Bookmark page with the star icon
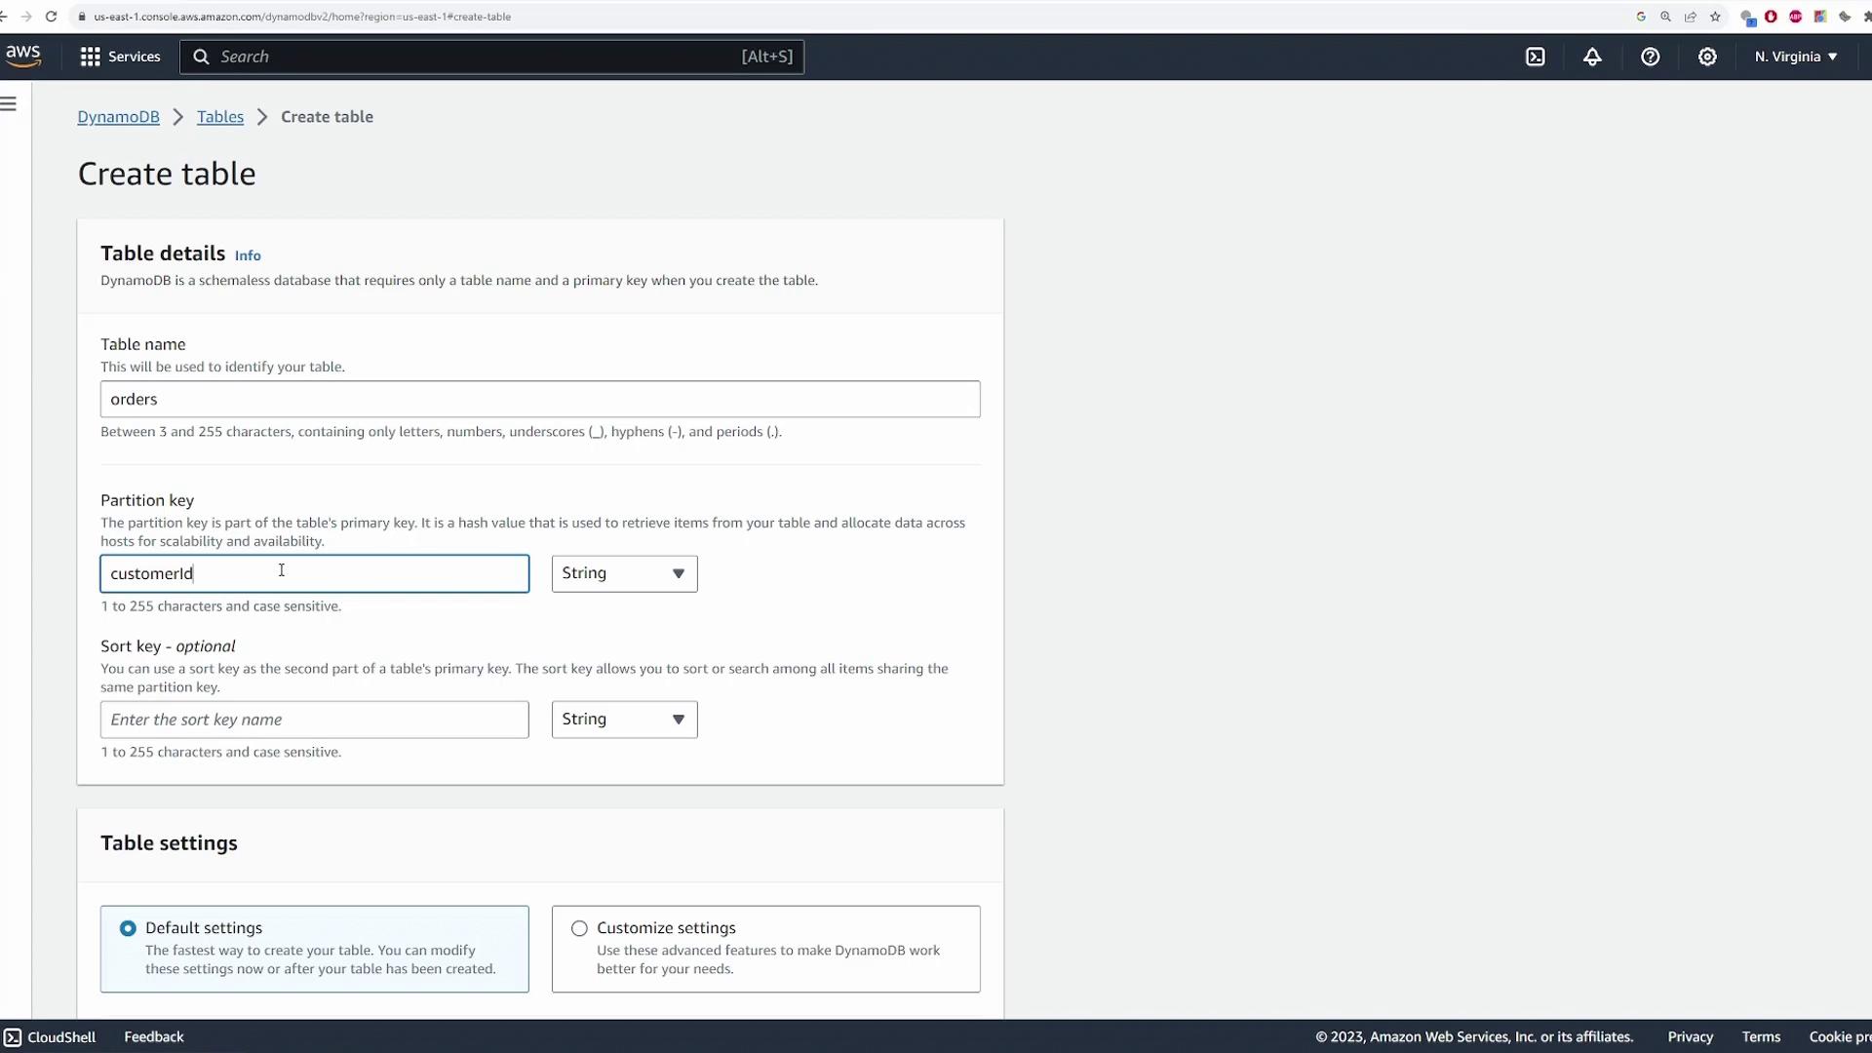 pos(1715,17)
